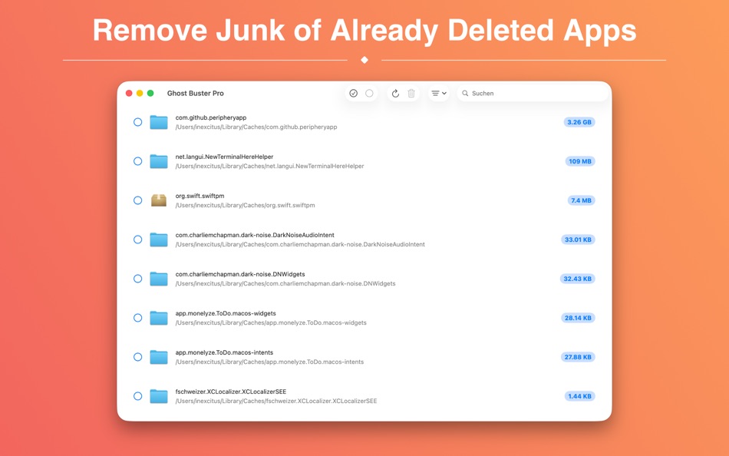
Task: Select the ToDo.macos-widgets checkbox
Action: [137, 318]
